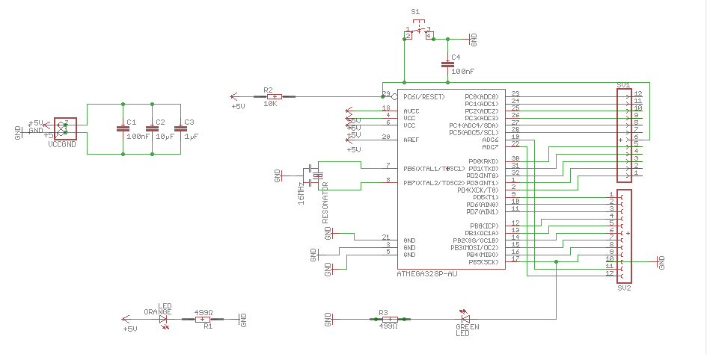Click the SV1 pin header symbol
Screen dimensions: 707x354
point(624,135)
